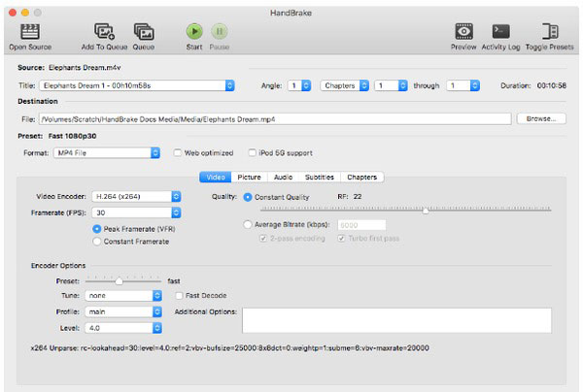Image resolution: width=583 pixels, height=392 pixels.
Task: Click the Average Bitrate value field
Action: tap(361, 225)
